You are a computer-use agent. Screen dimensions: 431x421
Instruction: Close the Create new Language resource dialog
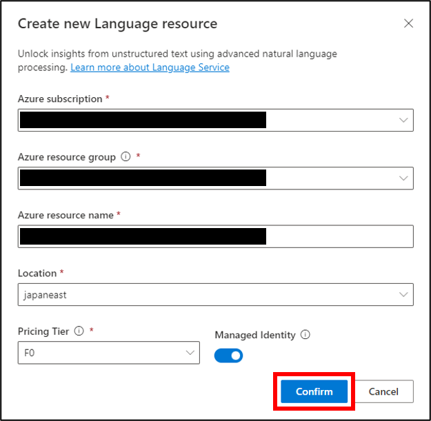click(x=408, y=23)
